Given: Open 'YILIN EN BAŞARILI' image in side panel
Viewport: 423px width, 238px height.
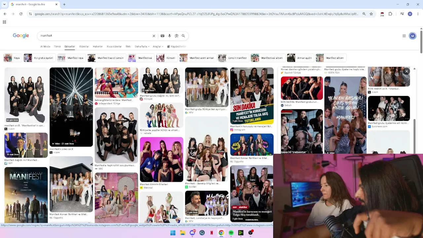Looking at the screenshot, I should click(x=345, y=115).
